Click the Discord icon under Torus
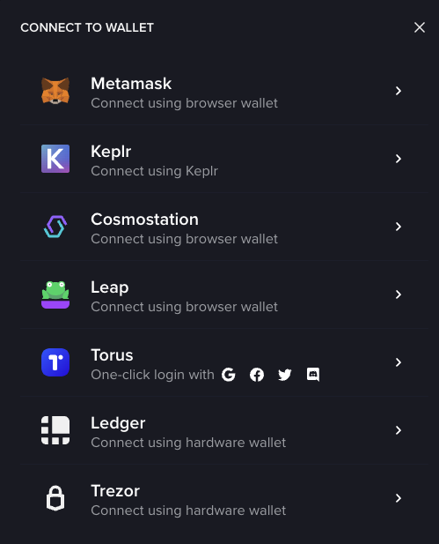Screen dimensions: 439x544 click(313, 375)
